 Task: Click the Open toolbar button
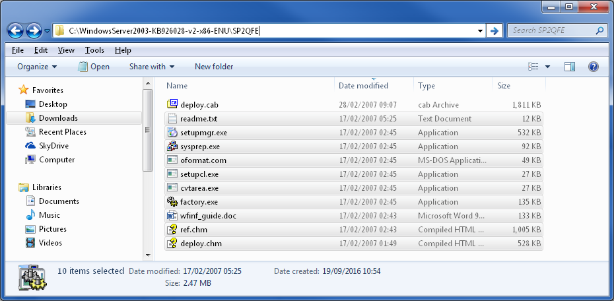click(x=94, y=67)
